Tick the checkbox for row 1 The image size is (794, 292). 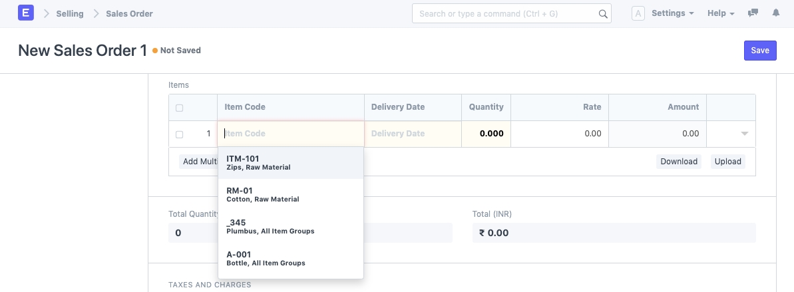pyautogui.click(x=180, y=134)
